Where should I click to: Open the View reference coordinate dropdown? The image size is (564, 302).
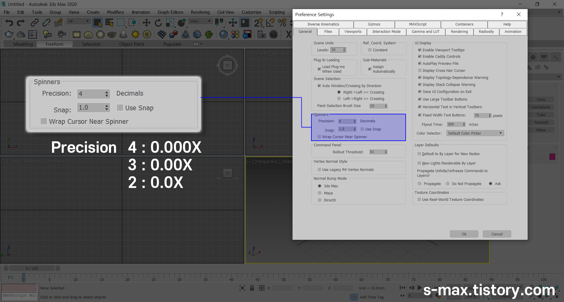[x=200, y=21]
